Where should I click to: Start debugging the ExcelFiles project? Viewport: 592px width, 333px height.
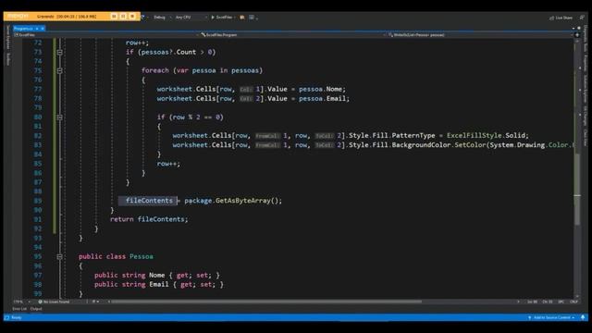click(x=222, y=18)
